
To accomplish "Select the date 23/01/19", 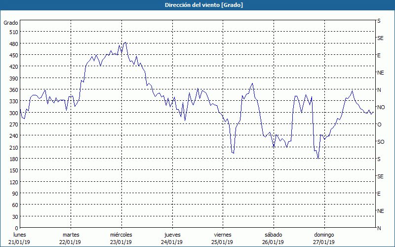I will pyautogui.click(x=121, y=243).
